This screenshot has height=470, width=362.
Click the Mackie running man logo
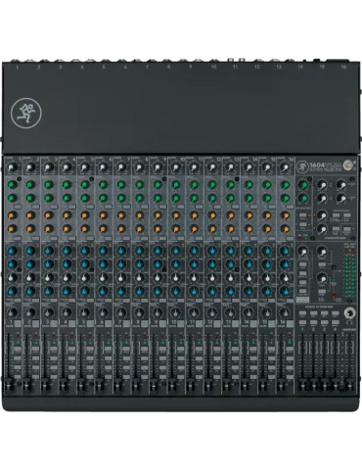(26, 113)
